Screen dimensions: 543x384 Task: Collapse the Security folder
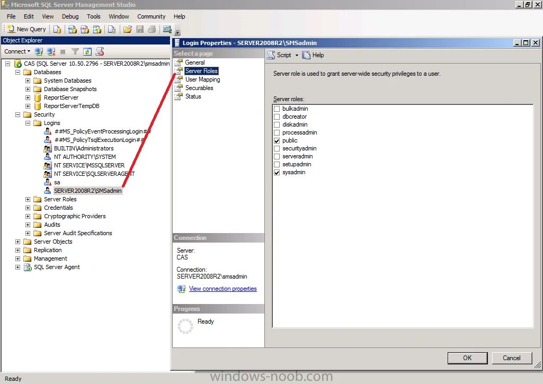(17, 114)
